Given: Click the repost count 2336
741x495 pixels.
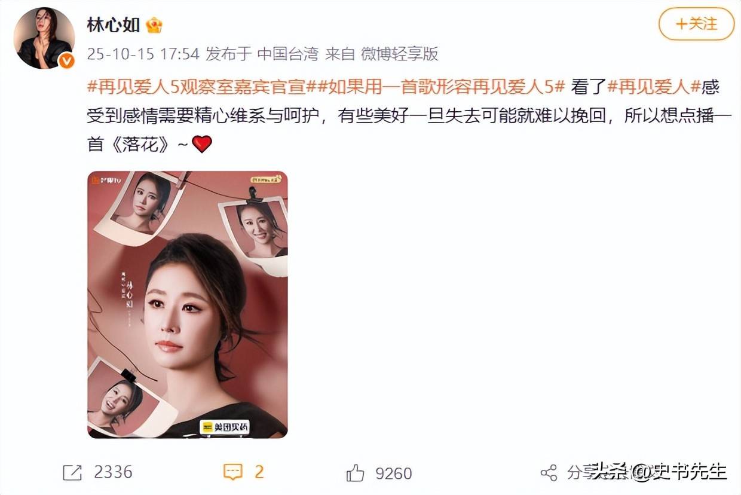Looking at the screenshot, I should (113, 472).
